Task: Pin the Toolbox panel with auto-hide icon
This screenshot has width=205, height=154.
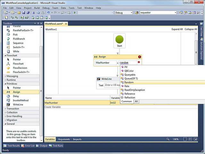Action: tap(38, 23)
